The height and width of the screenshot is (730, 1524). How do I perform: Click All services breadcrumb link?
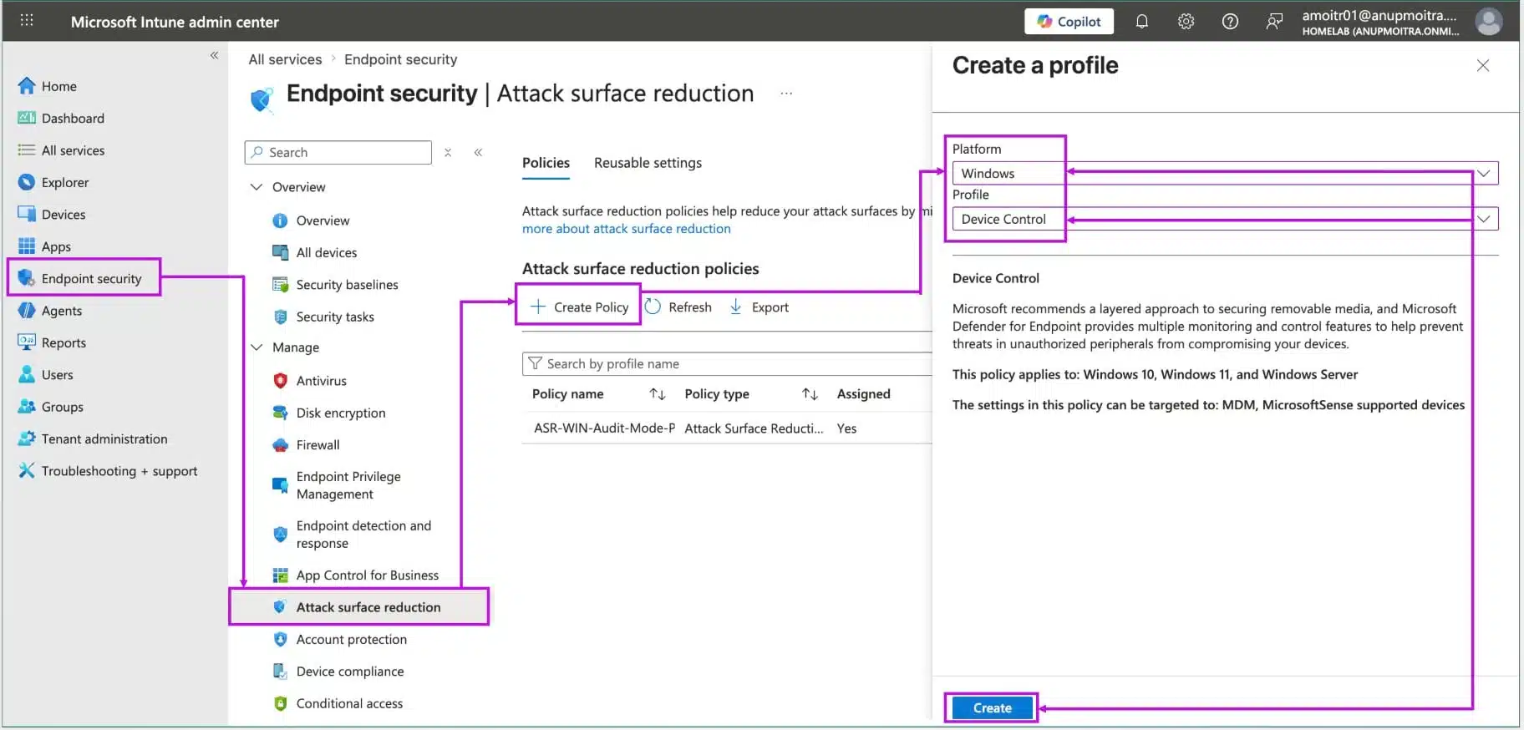tap(285, 59)
